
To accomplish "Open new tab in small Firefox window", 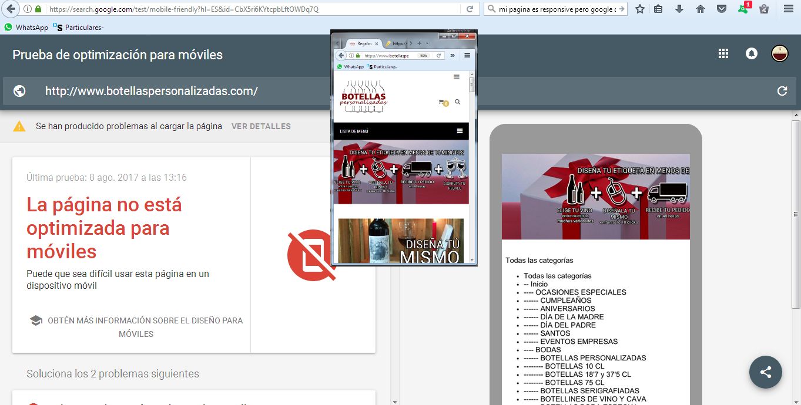I will coord(419,43).
